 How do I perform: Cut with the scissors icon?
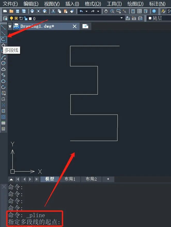[x=53, y=11]
